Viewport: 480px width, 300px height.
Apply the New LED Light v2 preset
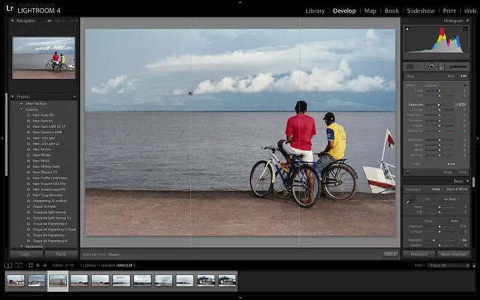pyautogui.click(x=46, y=143)
